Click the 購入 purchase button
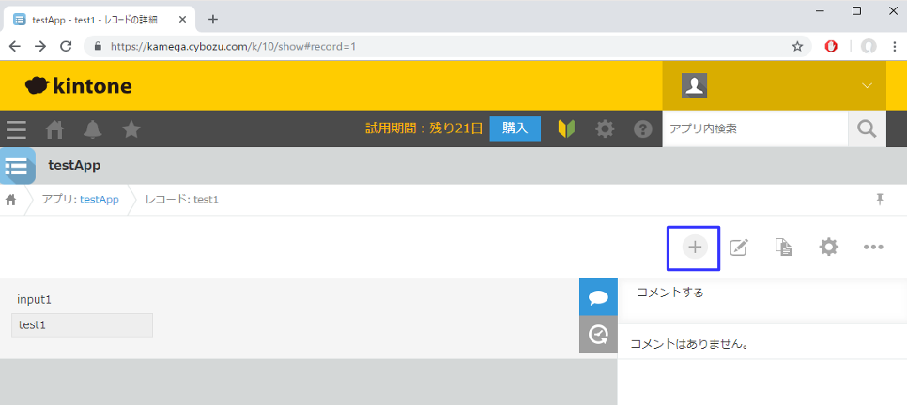907x405 pixels. [515, 128]
